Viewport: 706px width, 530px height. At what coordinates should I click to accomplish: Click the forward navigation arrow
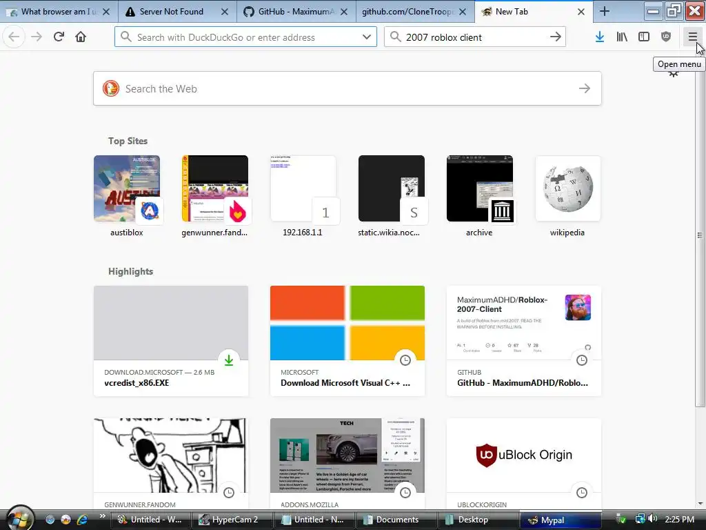37,37
